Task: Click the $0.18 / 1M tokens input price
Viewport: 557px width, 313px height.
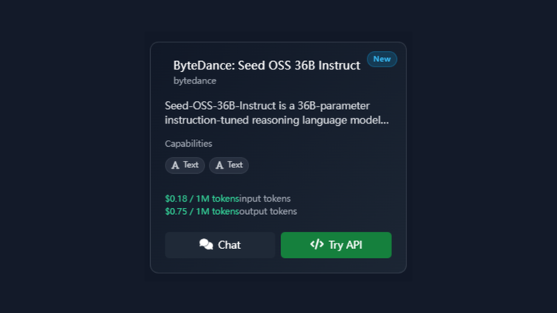Action: tap(202, 199)
